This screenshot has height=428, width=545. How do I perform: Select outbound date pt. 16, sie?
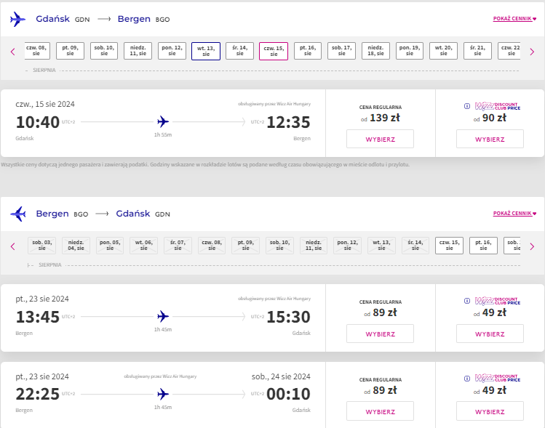tap(308, 51)
